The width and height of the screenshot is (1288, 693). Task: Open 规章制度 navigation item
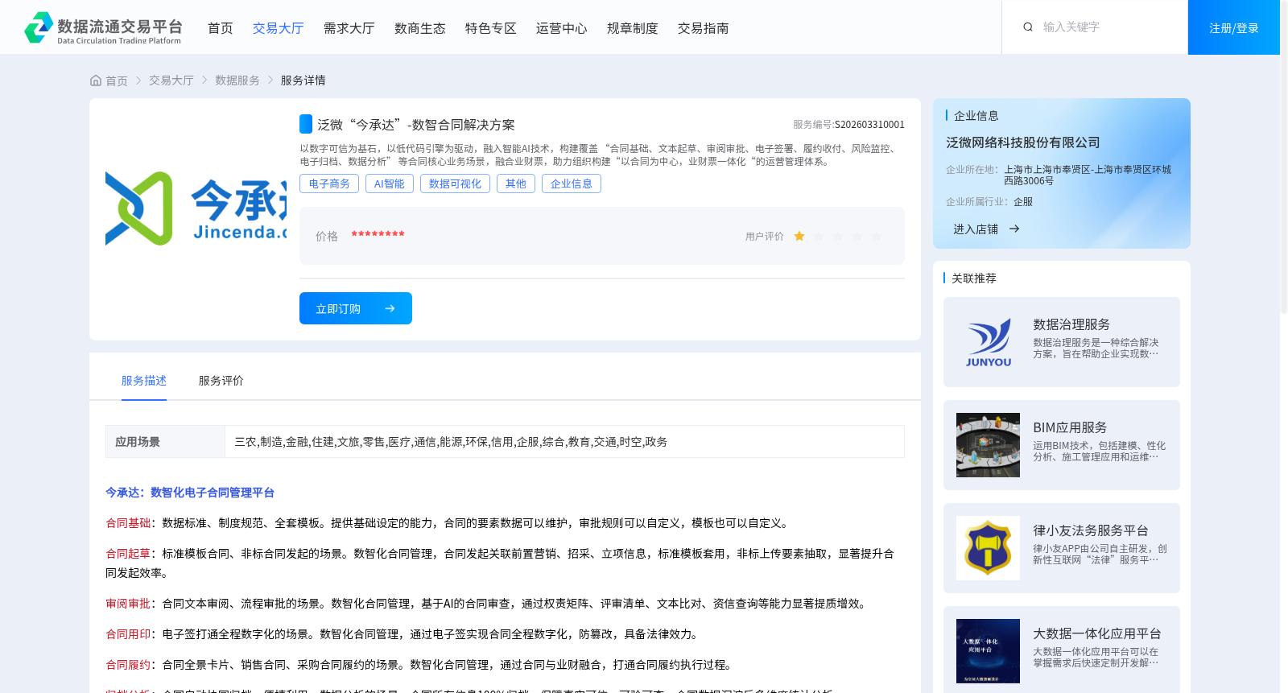(633, 28)
